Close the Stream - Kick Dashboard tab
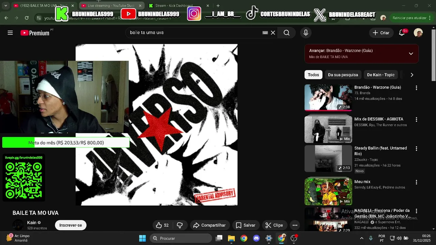Viewport: 436px width, 245px height. (x=208, y=5)
